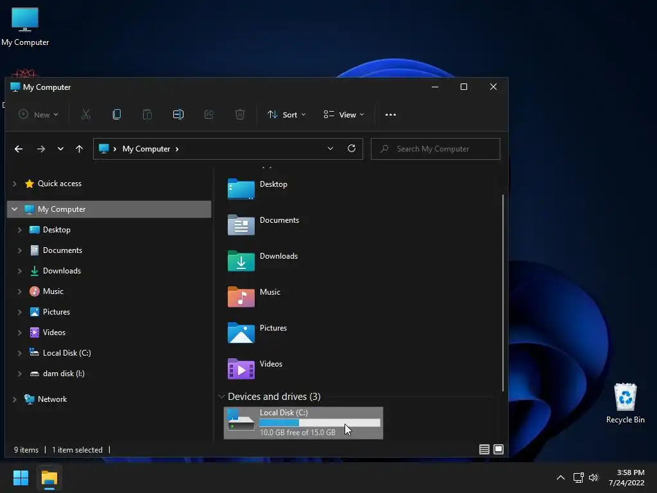This screenshot has width=657, height=493.
Task: Select Pictures in navigation pane
Action: tap(56, 312)
